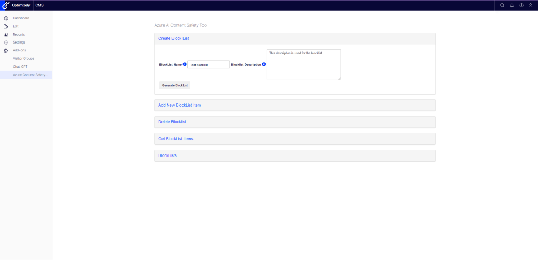Screen dimensions: 538x270
Task: Open Reports in the sidebar
Action: (19, 35)
